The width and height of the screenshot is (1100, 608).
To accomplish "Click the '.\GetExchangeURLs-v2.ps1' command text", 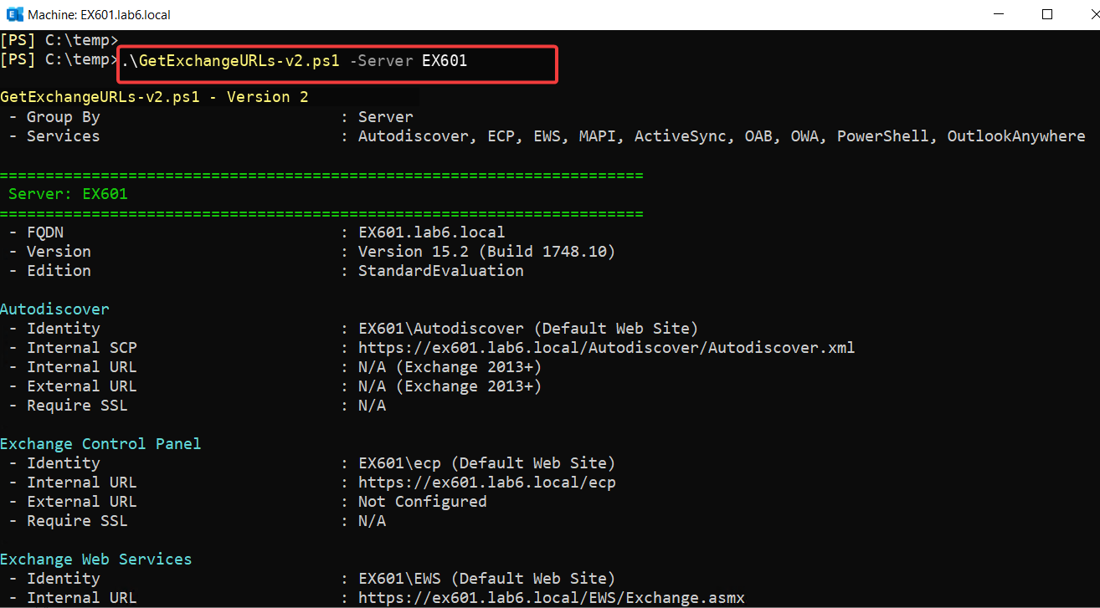I will [x=229, y=60].
